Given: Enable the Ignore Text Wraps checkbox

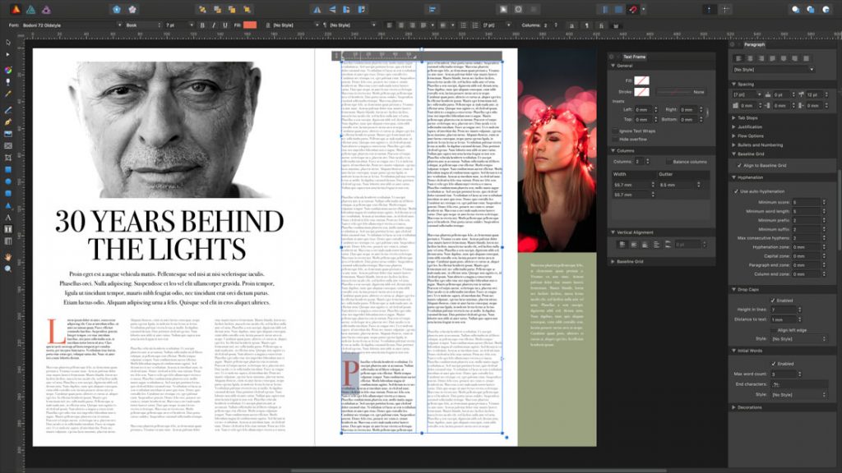Looking at the screenshot, I should pyautogui.click(x=615, y=131).
